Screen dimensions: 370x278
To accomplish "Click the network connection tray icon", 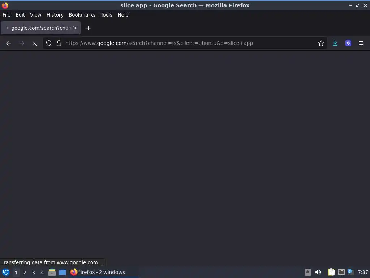I will point(341,273).
